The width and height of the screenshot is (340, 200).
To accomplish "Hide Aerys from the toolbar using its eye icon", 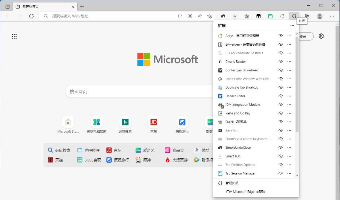I will tap(281, 36).
